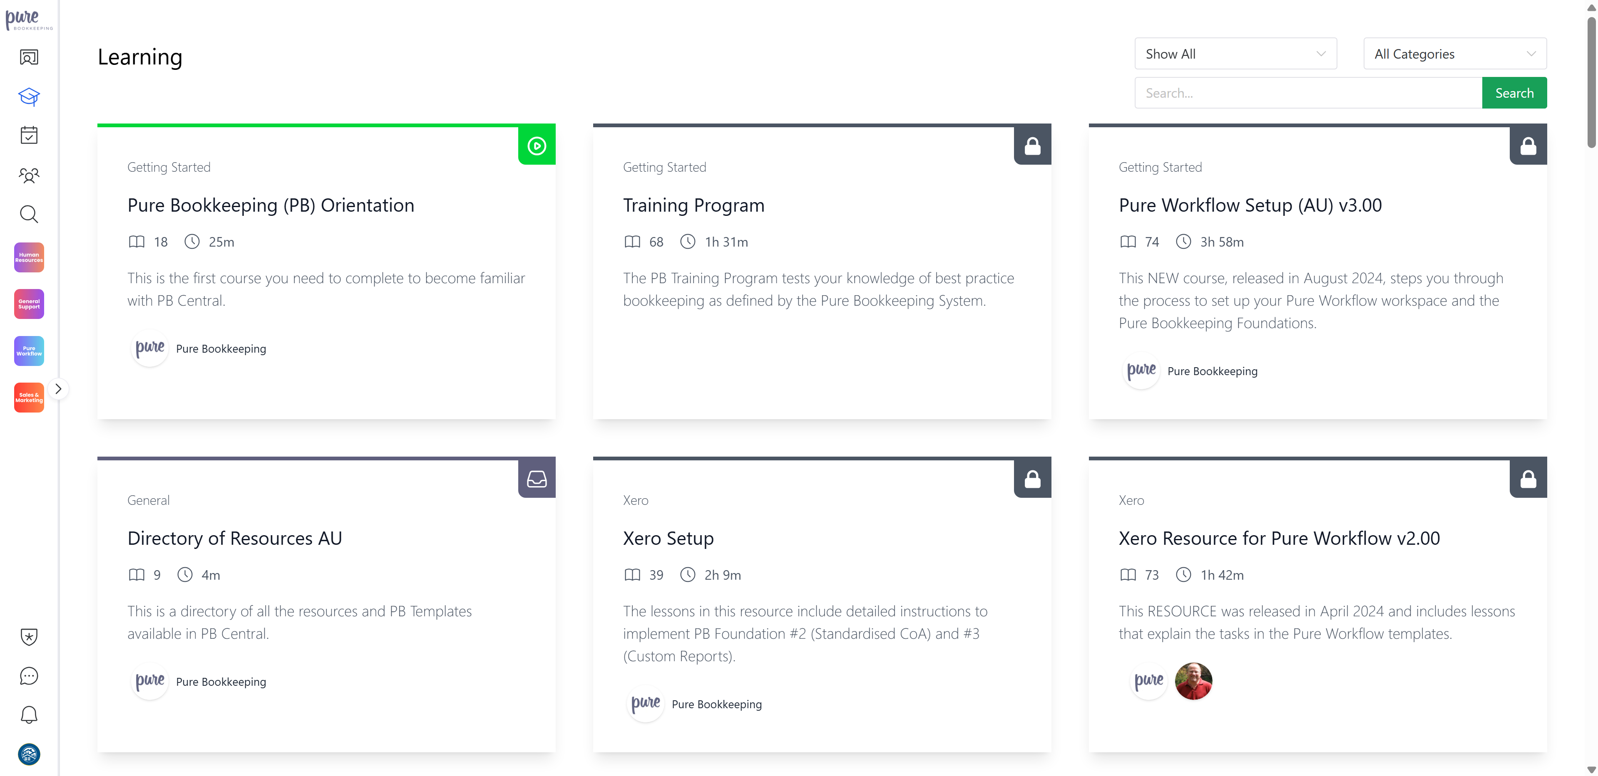This screenshot has height=776, width=1598.
Task: Click the lock icon on Training Program card
Action: pyautogui.click(x=1032, y=146)
